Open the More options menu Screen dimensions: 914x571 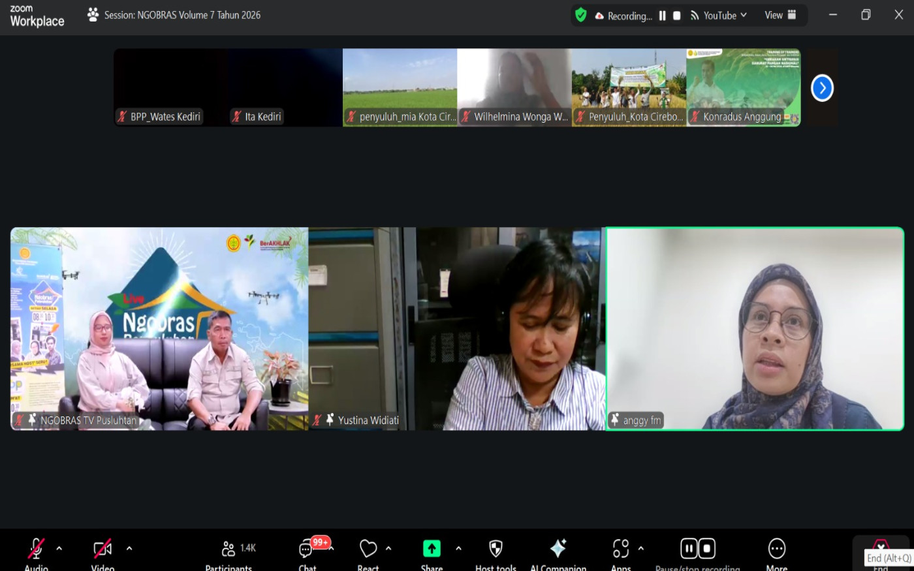click(x=776, y=549)
